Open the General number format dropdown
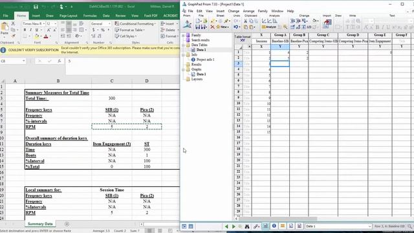This screenshot has height=233, width=414. pyautogui.click(x=109, y=24)
